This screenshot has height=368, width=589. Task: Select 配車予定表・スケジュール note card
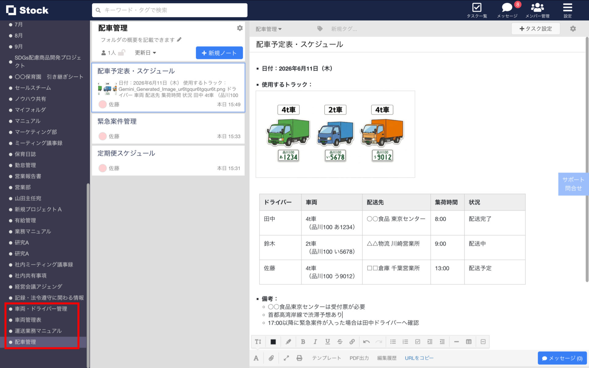point(168,88)
